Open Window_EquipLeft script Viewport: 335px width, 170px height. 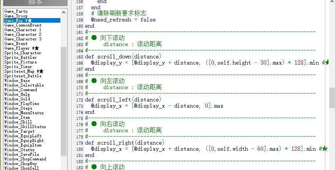tap(23, 136)
